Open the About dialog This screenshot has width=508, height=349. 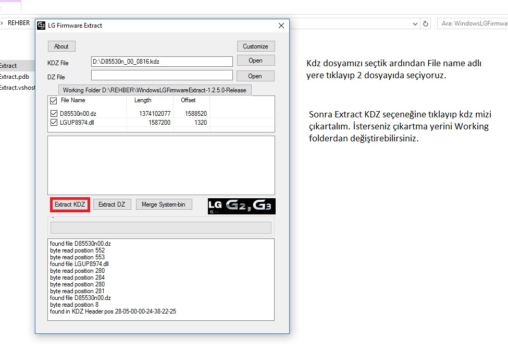61,46
